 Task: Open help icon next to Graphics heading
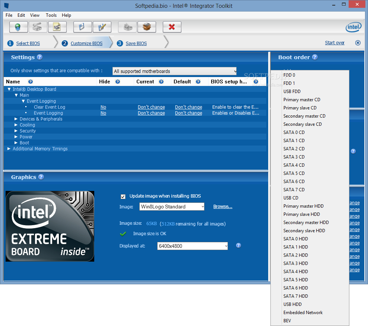click(x=41, y=177)
